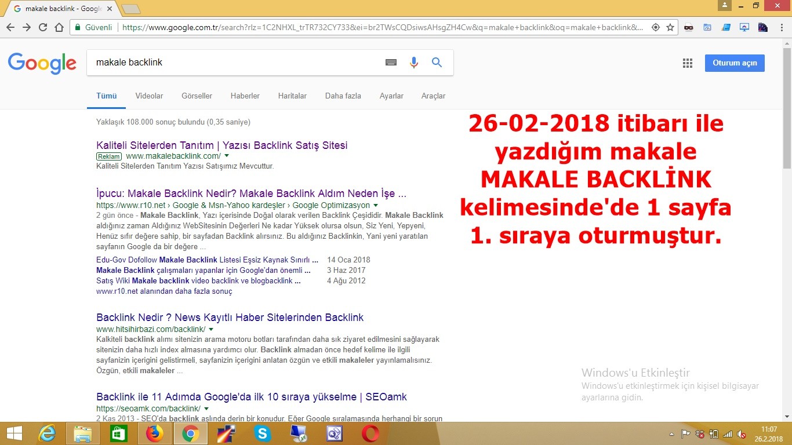Open the Google apps grid
The height and width of the screenshot is (445, 792).
tap(688, 63)
